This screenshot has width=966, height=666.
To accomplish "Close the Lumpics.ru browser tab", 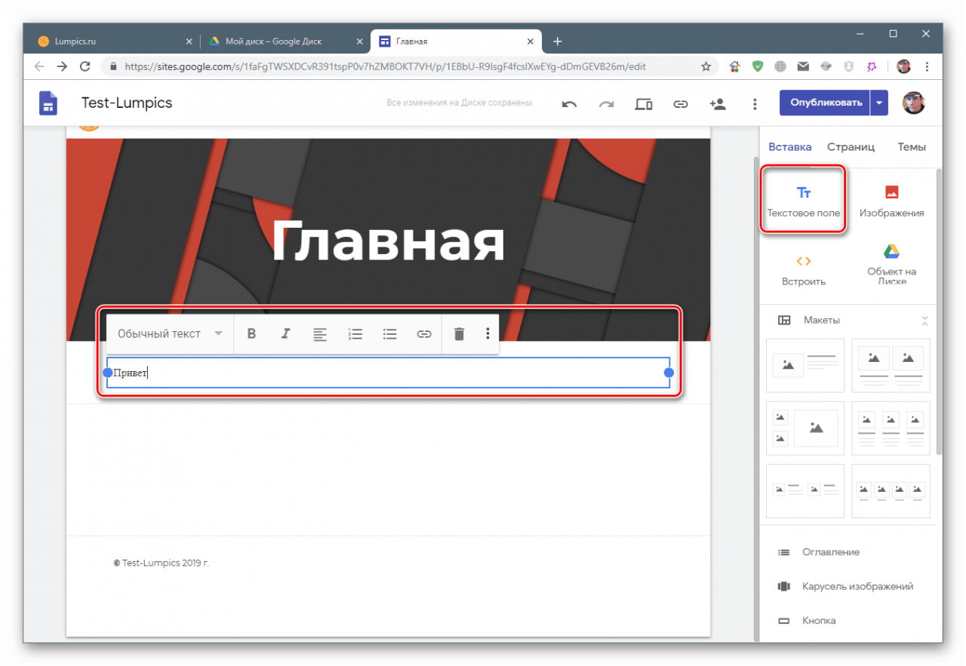I will click(189, 41).
